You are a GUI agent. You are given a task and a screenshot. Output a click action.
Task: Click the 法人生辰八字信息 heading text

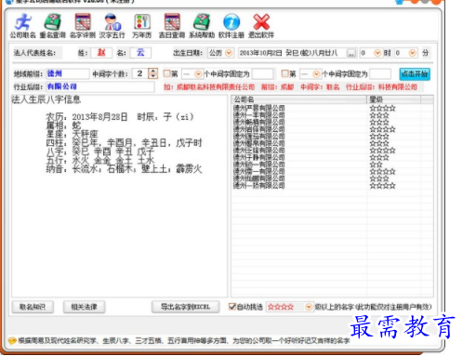pyautogui.click(x=46, y=99)
